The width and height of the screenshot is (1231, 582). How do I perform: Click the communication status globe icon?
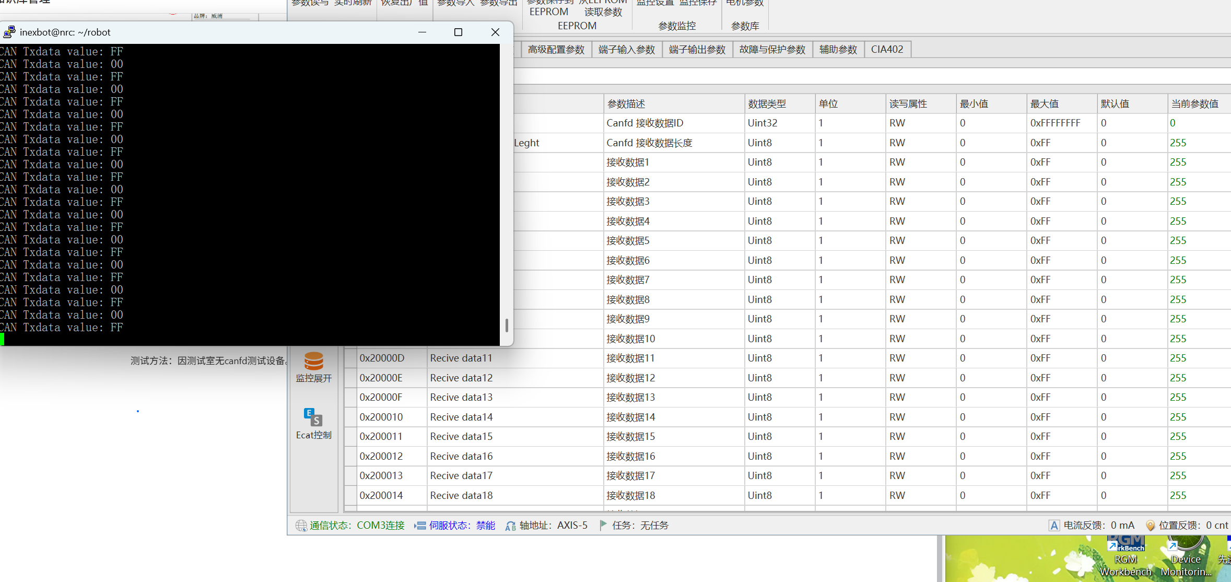[302, 526]
